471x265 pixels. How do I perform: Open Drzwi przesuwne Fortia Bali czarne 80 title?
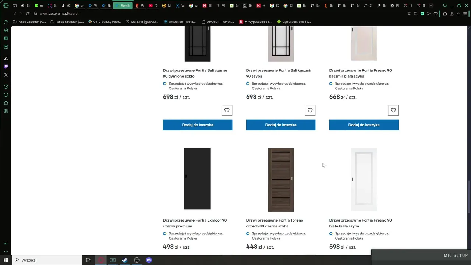click(x=195, y=73)
